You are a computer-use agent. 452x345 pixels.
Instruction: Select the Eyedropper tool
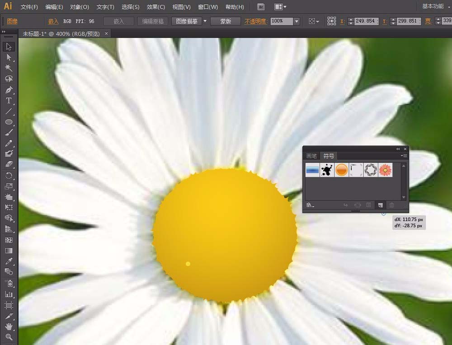[9, 261]
